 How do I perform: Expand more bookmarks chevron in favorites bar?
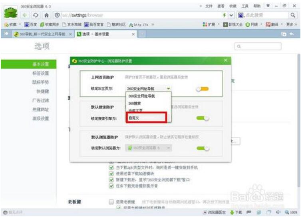[153, 24]
